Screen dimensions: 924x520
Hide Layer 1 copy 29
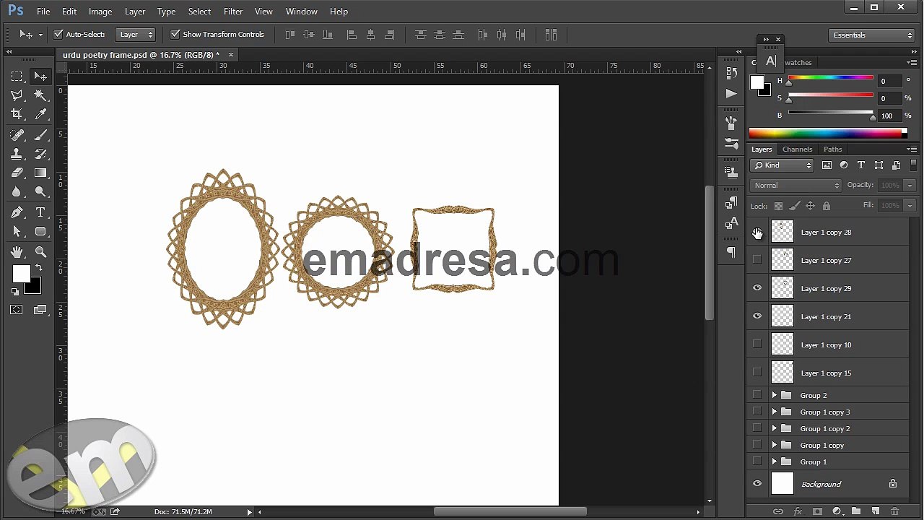click(757, 288)
